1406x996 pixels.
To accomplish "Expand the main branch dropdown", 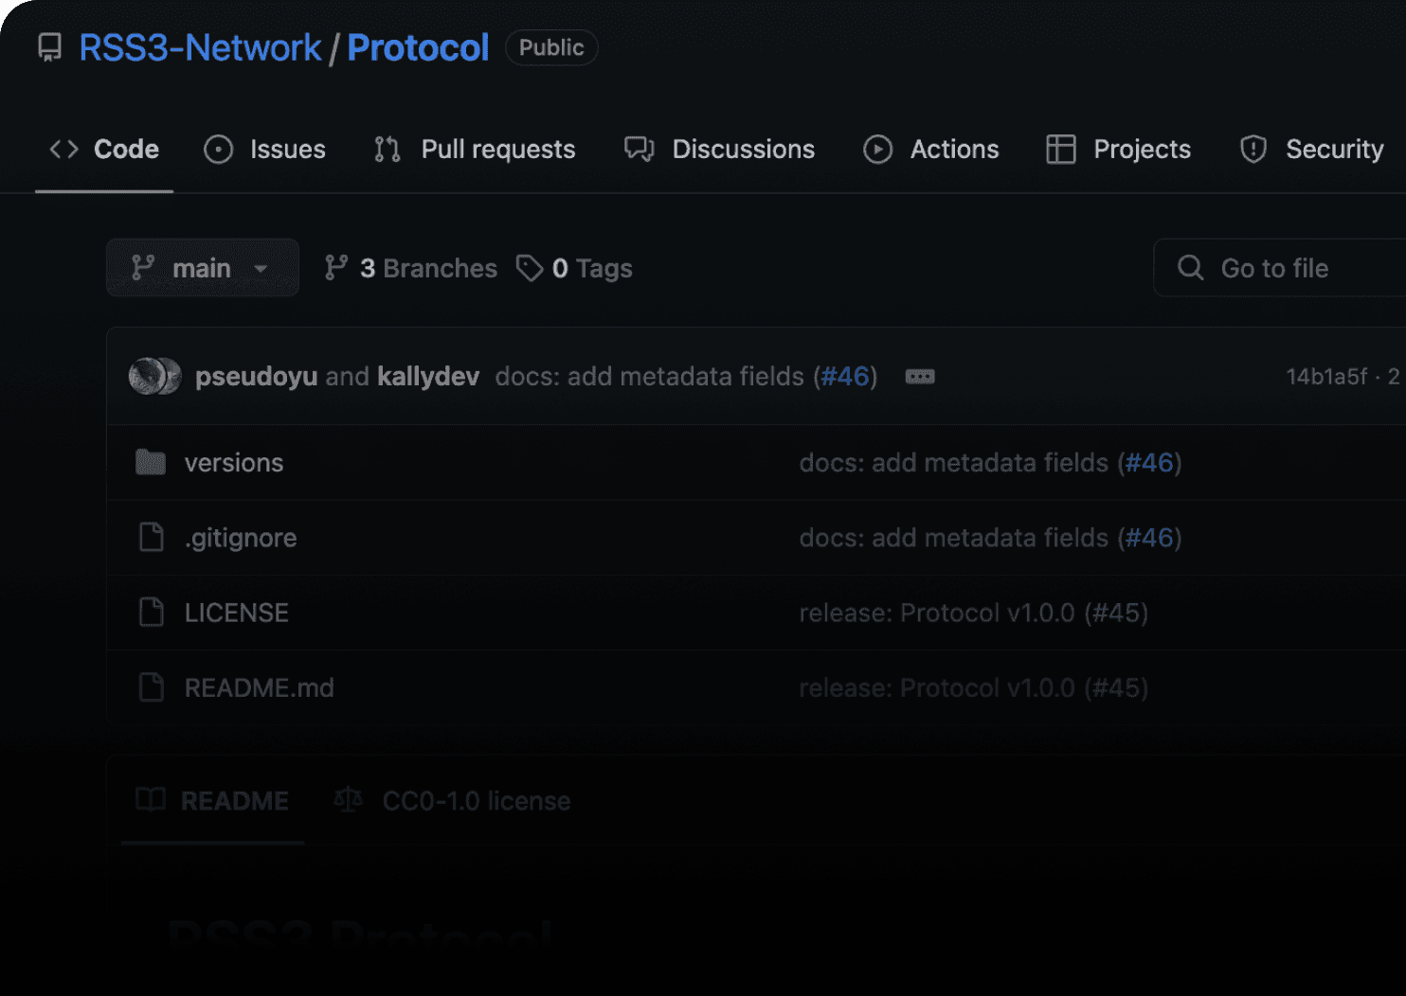I will (203, 268).
